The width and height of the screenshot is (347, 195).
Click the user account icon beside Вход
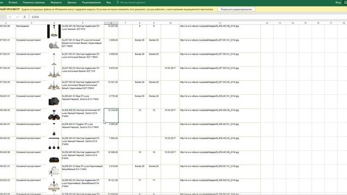coord(345,2)
